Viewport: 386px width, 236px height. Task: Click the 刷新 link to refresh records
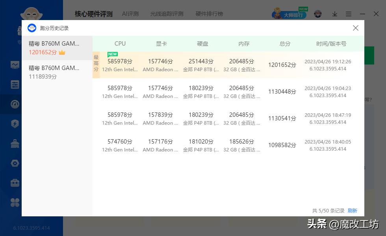pos(353,211)
